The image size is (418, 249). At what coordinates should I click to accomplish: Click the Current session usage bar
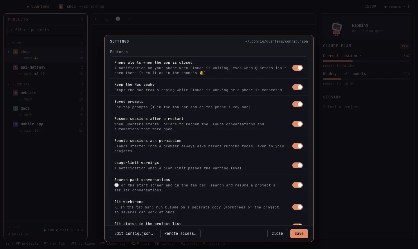click(x=367, y=61)
